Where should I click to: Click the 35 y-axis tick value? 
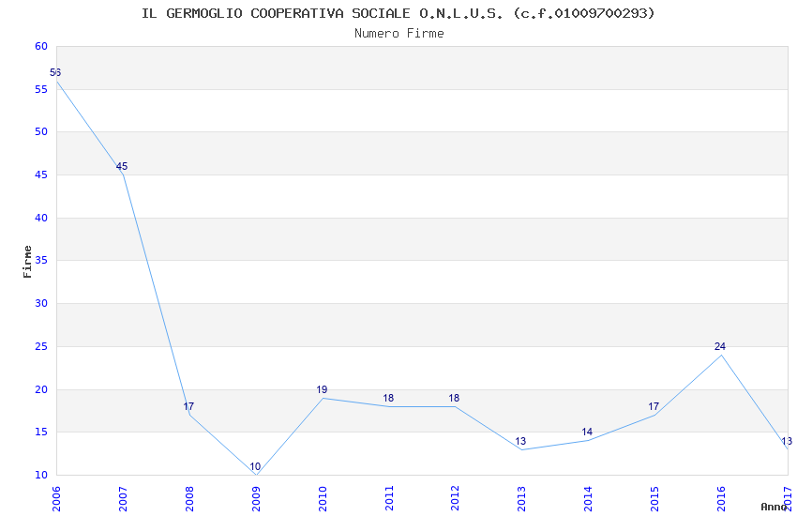click(x=41, y=260)
